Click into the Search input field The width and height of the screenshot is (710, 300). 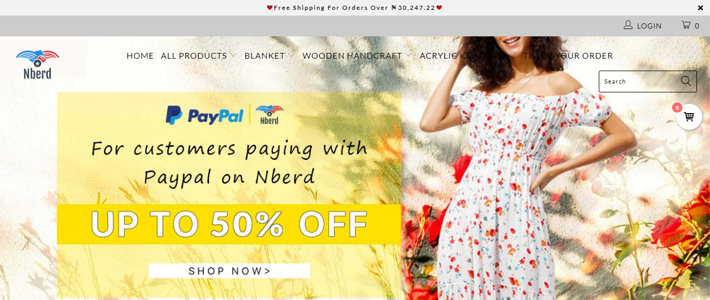(x=639, y=81)
